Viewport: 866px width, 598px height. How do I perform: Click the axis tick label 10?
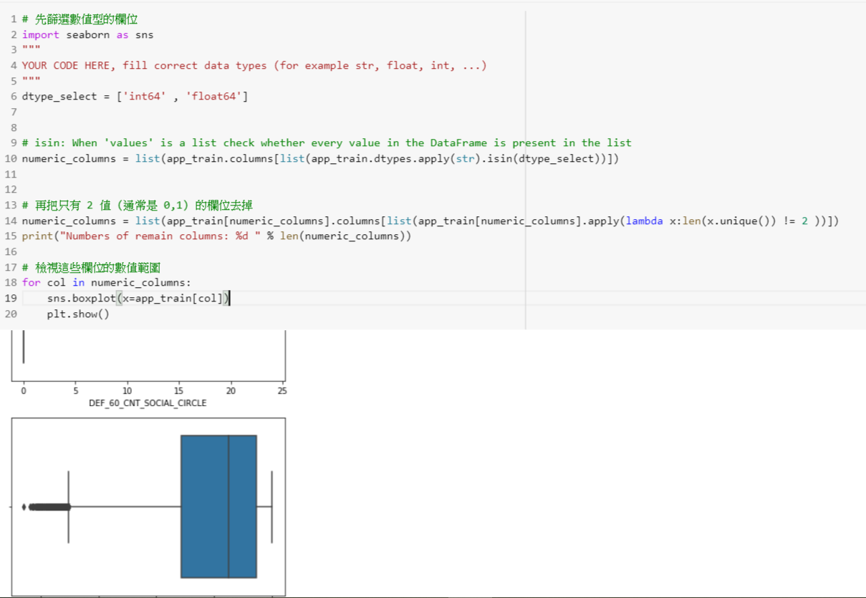click(128, 391)
